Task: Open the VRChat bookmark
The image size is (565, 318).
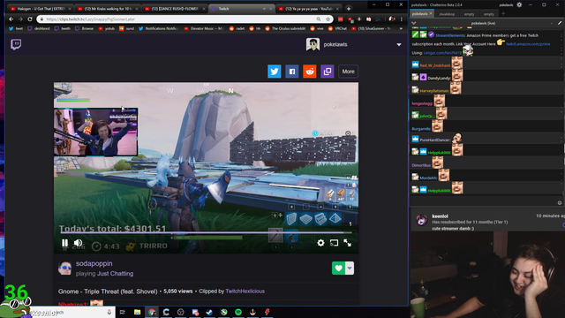Action: click(337, 28)
